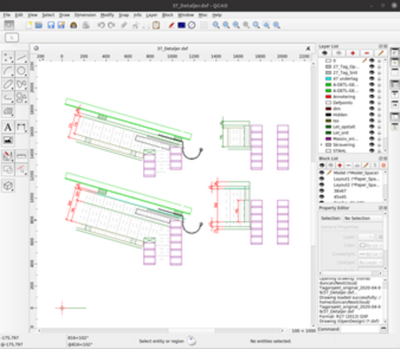The image size is (400, 349).
Task: Click the cyan 47 undertag color swatch
Action: 328,78
